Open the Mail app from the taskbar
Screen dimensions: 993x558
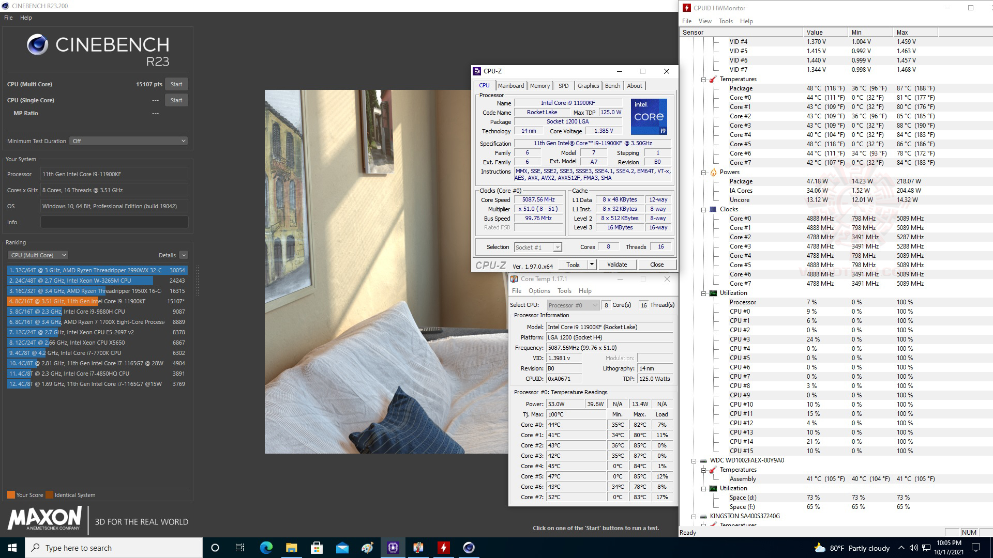(x=342, y=548)
